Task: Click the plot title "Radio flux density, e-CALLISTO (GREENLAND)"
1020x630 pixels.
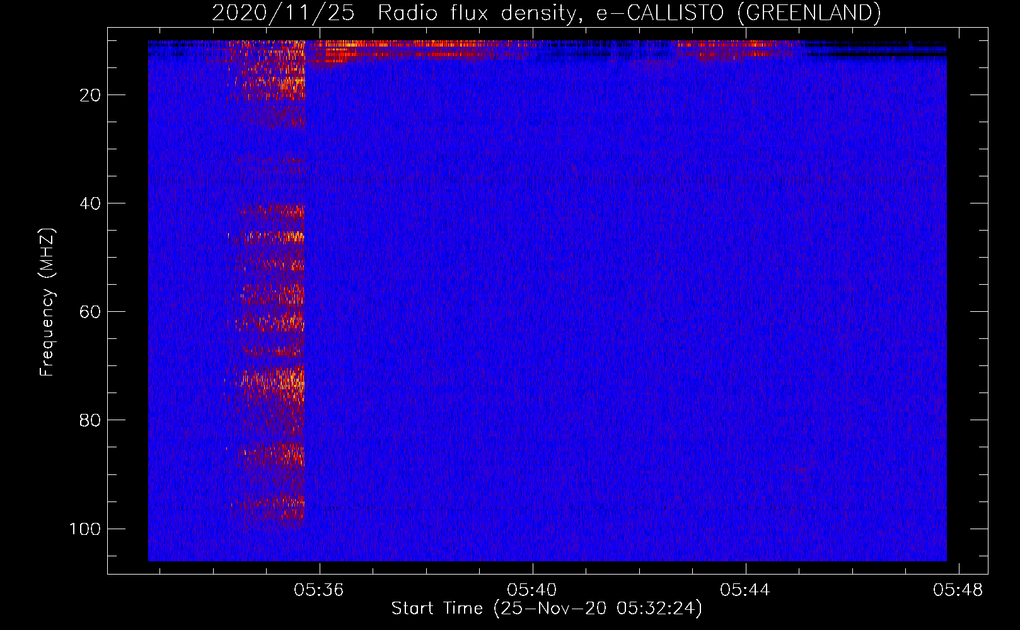Action: point(629,13)
